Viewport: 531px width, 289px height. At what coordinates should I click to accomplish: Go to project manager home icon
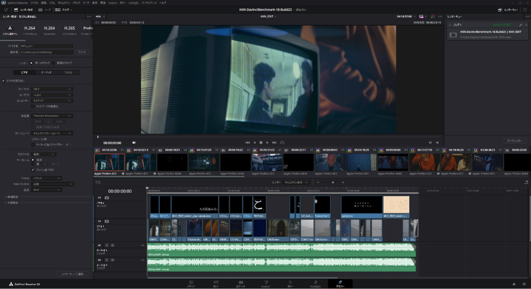click(514, 284)
